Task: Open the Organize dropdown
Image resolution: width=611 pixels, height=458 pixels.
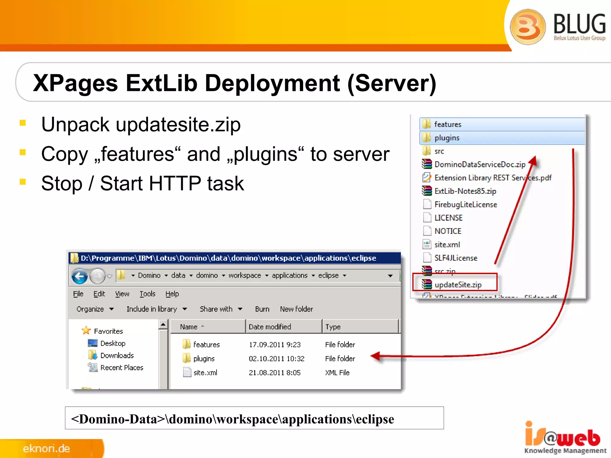Action: click(95, 309)
